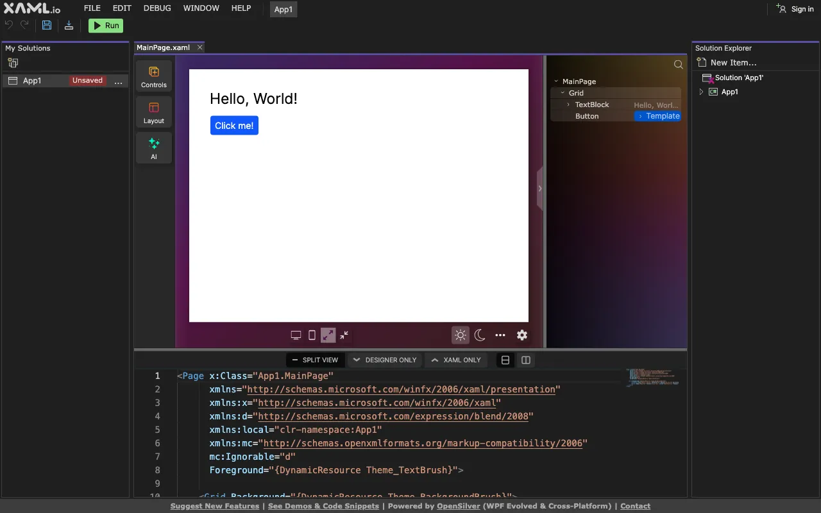Click the shrink preview arrows icon

(x=344, y=335)
